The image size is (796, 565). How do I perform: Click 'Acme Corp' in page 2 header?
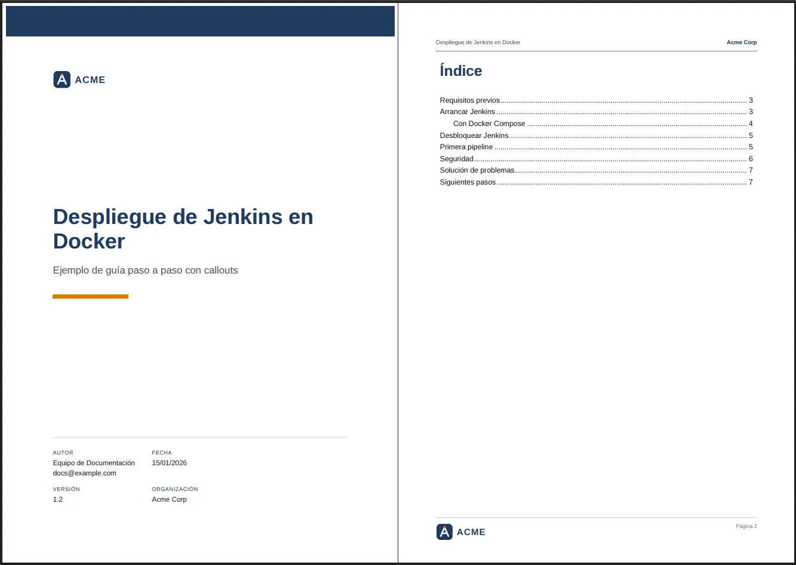click(742, 42)
